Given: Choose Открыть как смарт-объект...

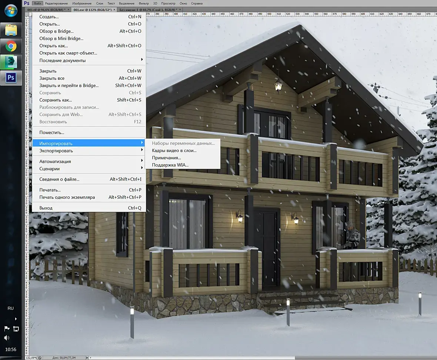Looking at the screenshot, I should (89, 53).
